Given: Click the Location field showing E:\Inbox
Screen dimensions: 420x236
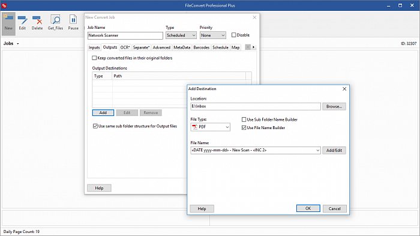Looking at the screenshot, I should [x=256, y=106].
